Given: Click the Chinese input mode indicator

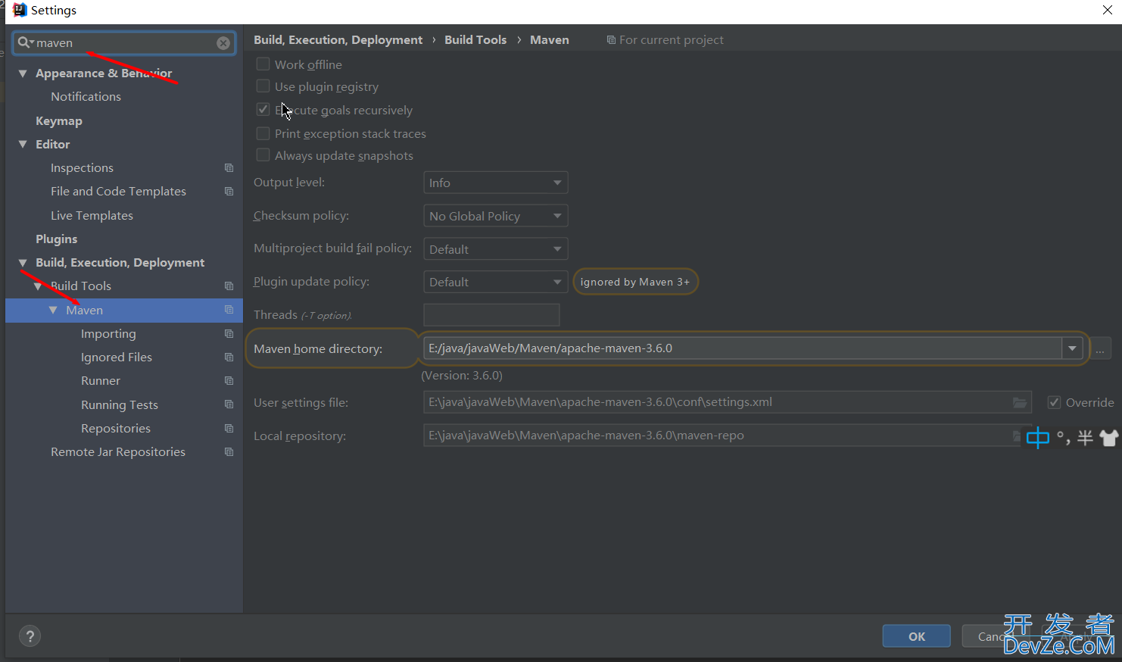Looking at the screenshot, I should 1038,438.
